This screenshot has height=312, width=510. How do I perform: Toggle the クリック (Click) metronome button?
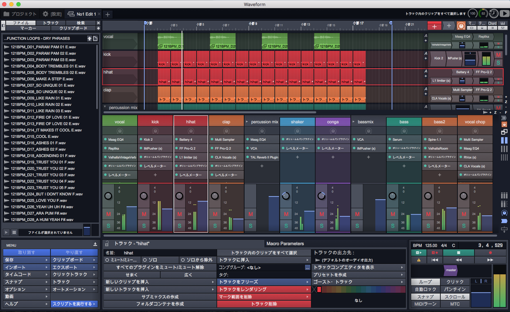455,282
